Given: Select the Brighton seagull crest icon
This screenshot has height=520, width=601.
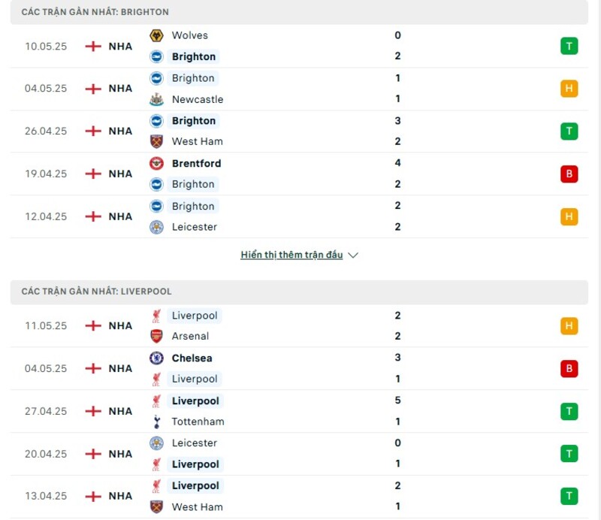Looking at the screenshot, I should pos(156,56).
